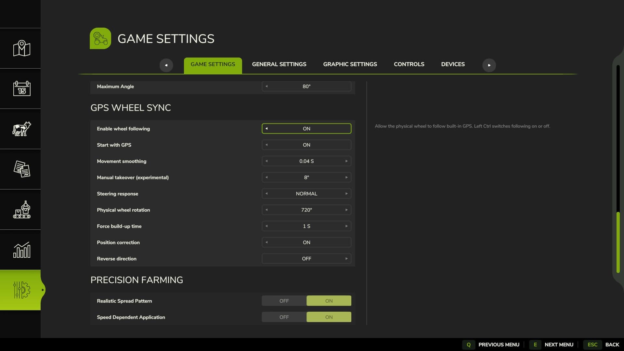Image resolution: width=624 pixels, height=351 pixels.
Task: Select next Steering response option
Action: 346,193
